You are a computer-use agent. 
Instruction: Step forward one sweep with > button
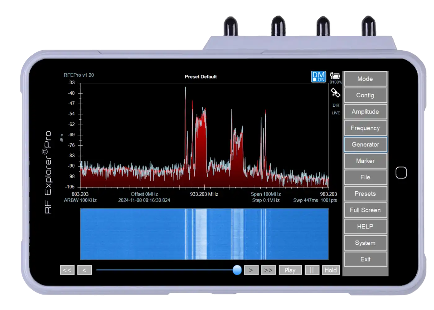point(251,270)
